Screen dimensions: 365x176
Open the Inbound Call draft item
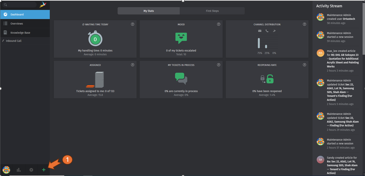[x=14, y=41]
